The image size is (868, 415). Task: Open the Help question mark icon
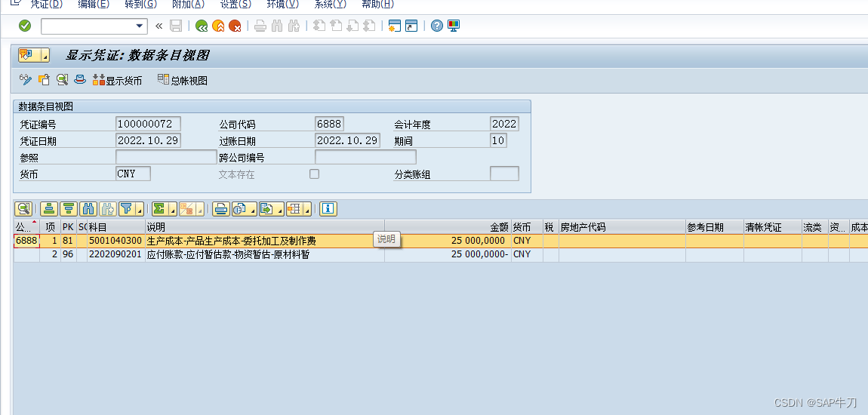point(437,26)
